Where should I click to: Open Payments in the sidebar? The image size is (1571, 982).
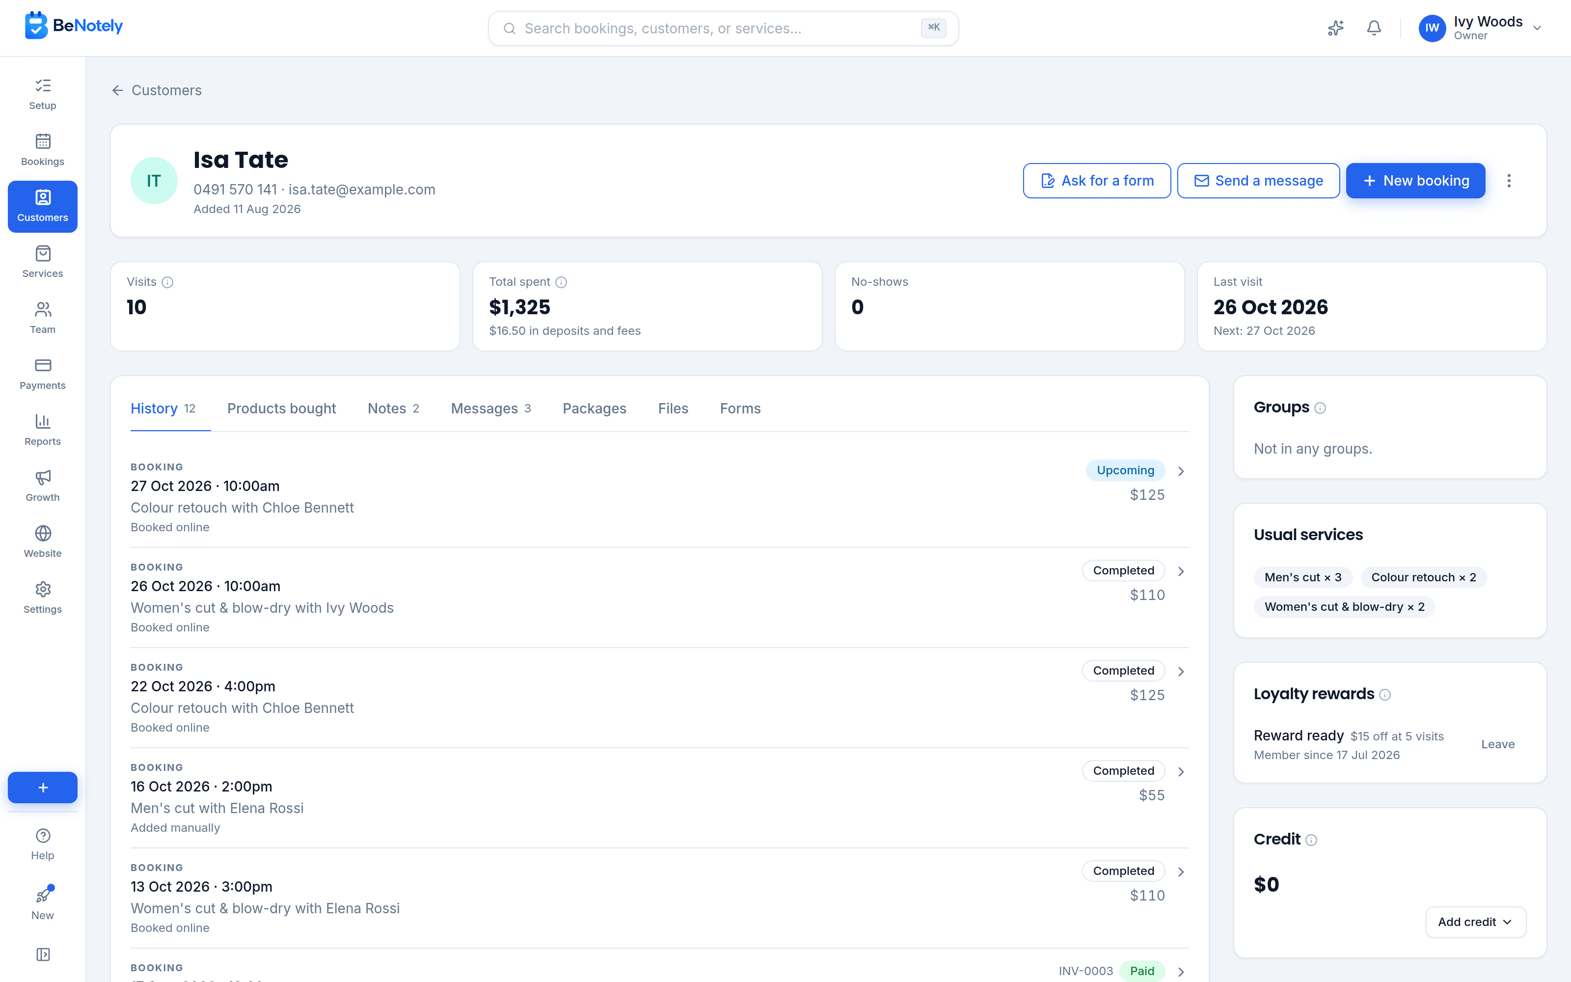43,374
